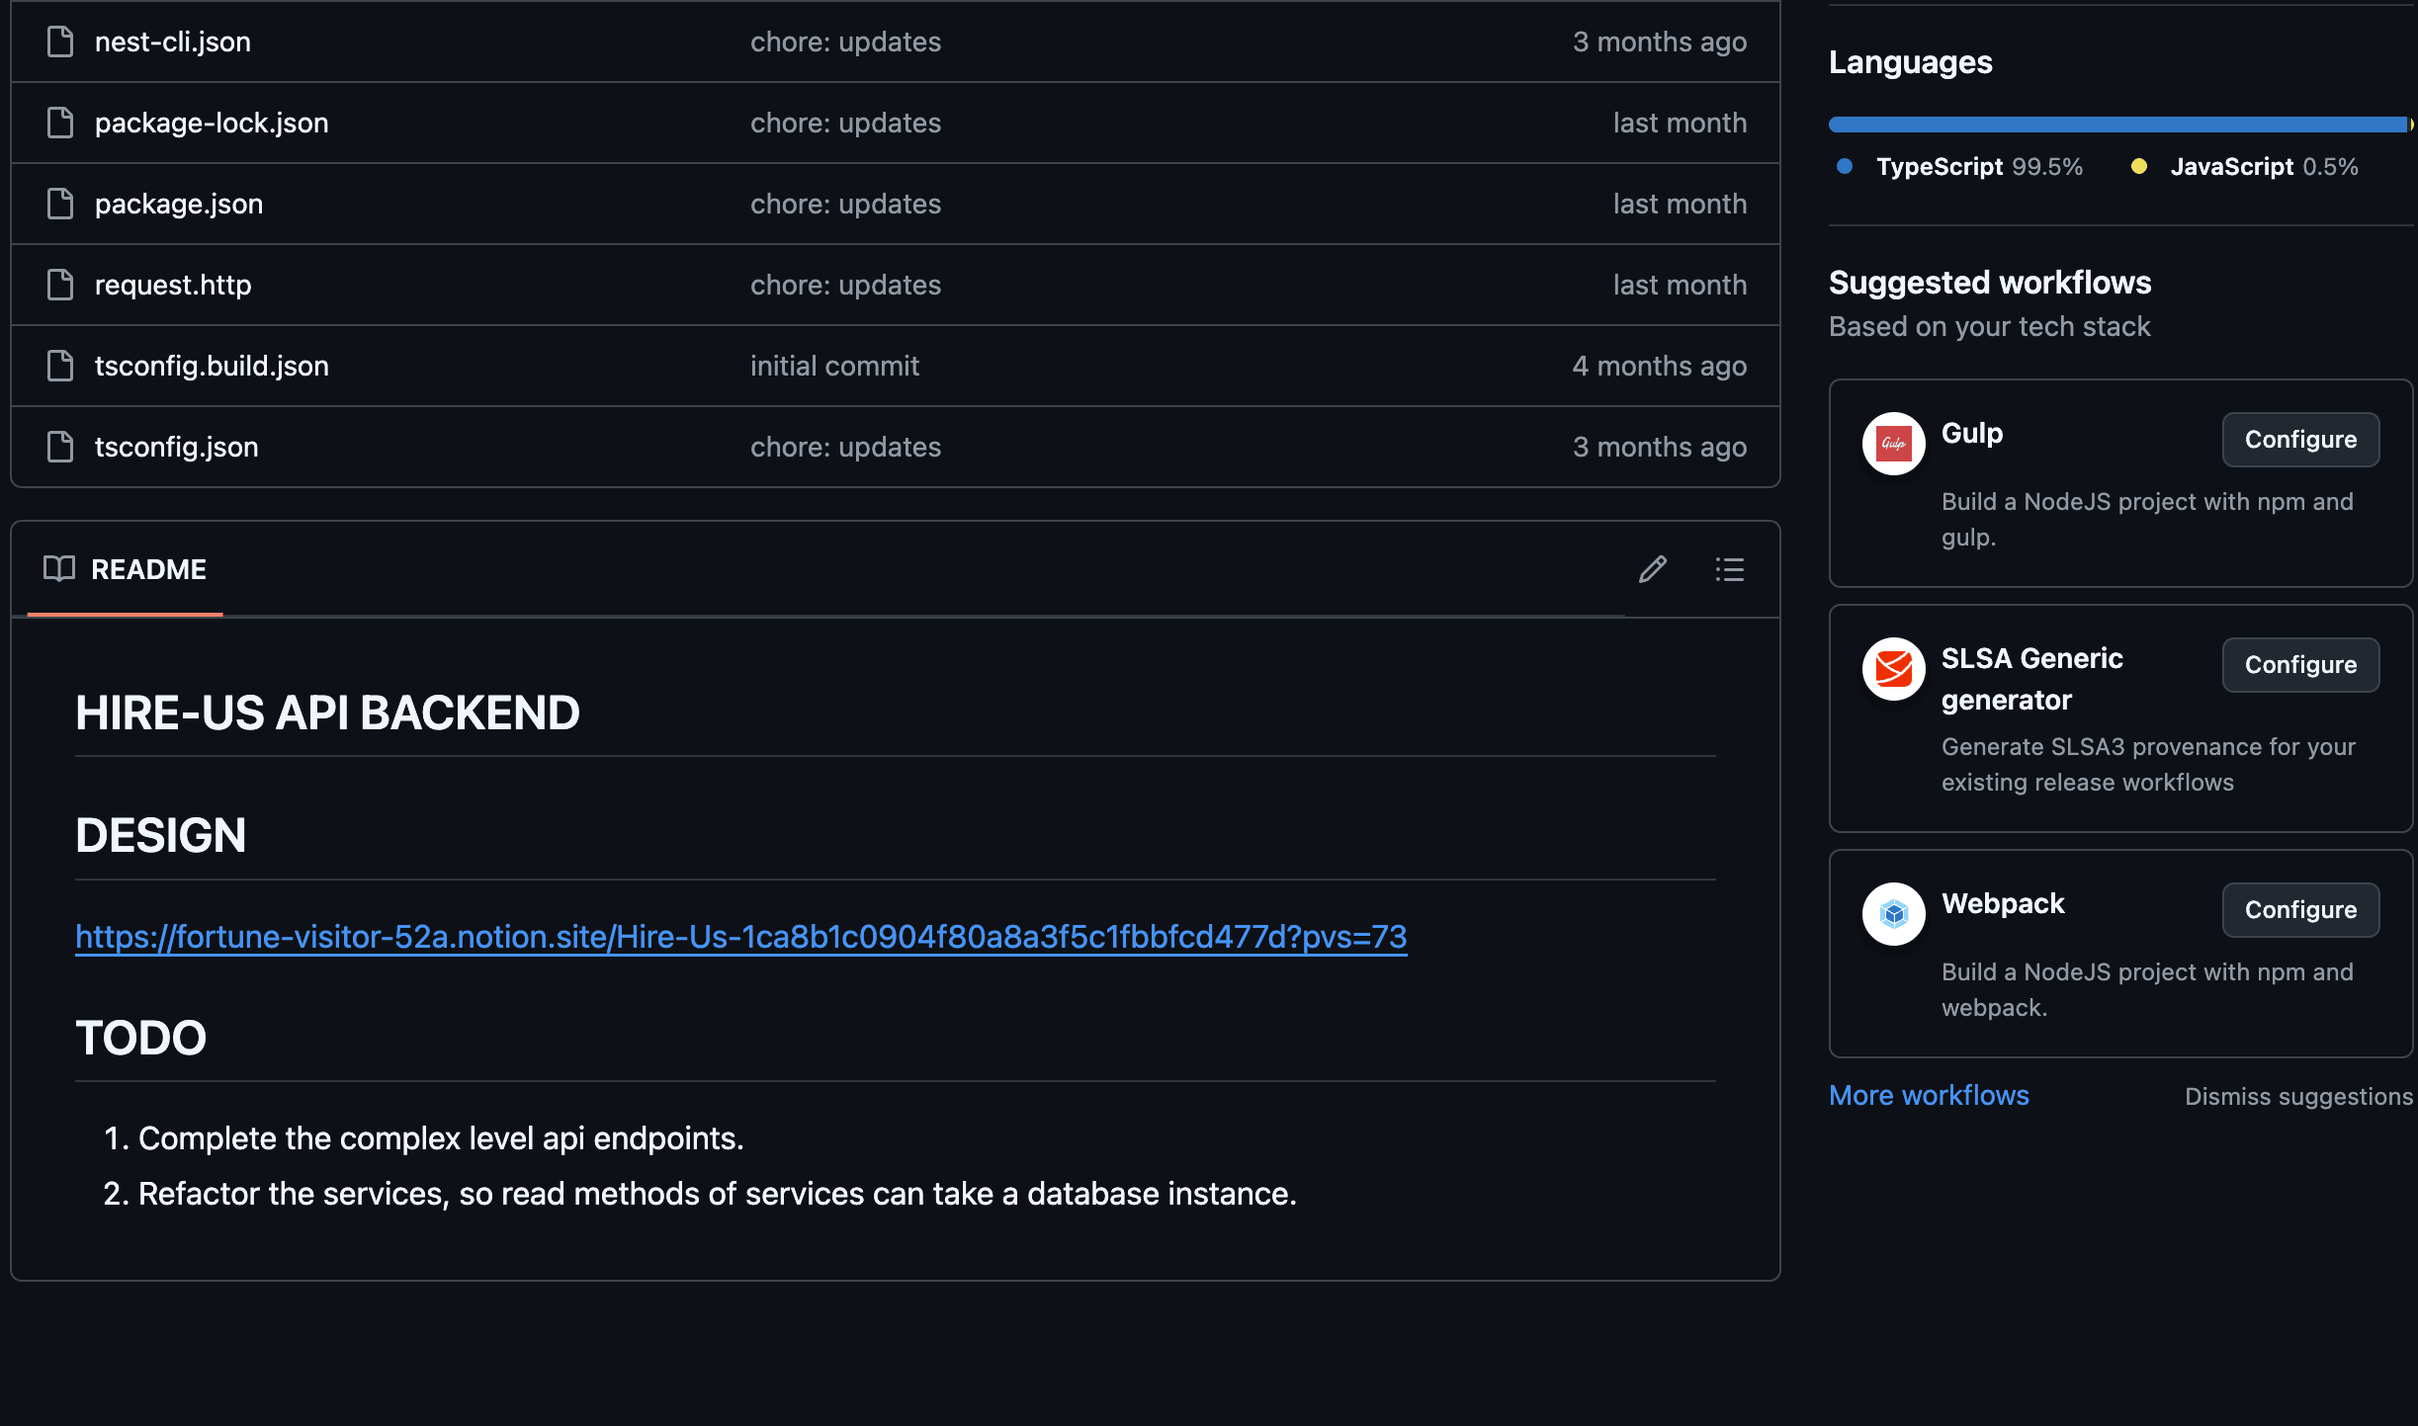Dismiss the workflow suggestions

pyautogui.click(x=2297, y=1096)
